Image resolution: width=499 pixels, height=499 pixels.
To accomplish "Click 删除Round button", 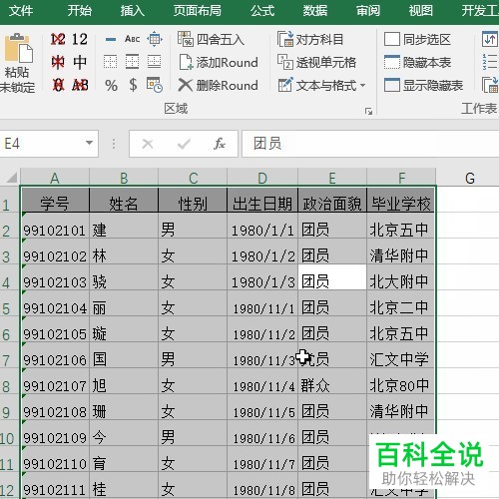I will tap(219, 85).
